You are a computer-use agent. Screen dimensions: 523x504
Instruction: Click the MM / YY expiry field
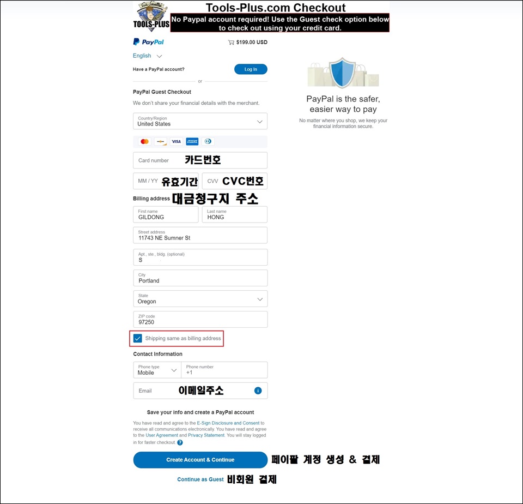[x=166, y=181]
